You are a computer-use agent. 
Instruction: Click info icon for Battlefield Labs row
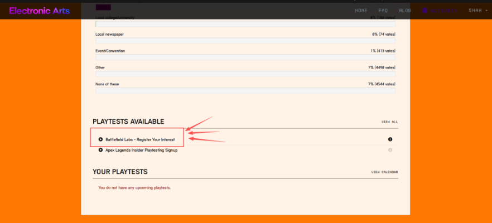(390, 139)
